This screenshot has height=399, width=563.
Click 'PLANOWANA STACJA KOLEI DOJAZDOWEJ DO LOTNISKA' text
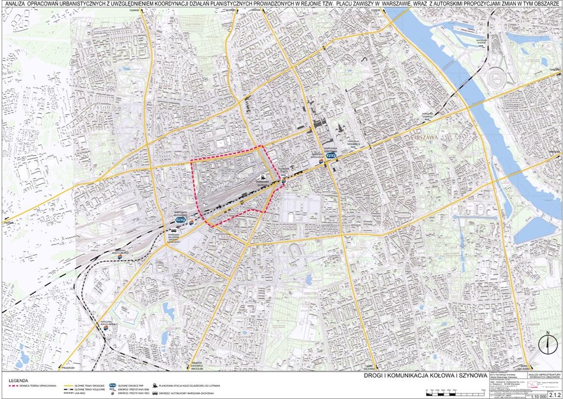pos(189,386)
